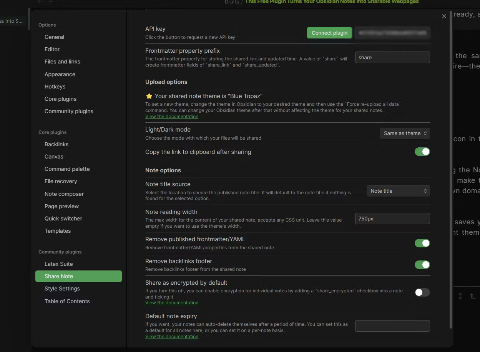480x352 pixels.
Task: Enable Share as encrypted by default
Action: 422,292
